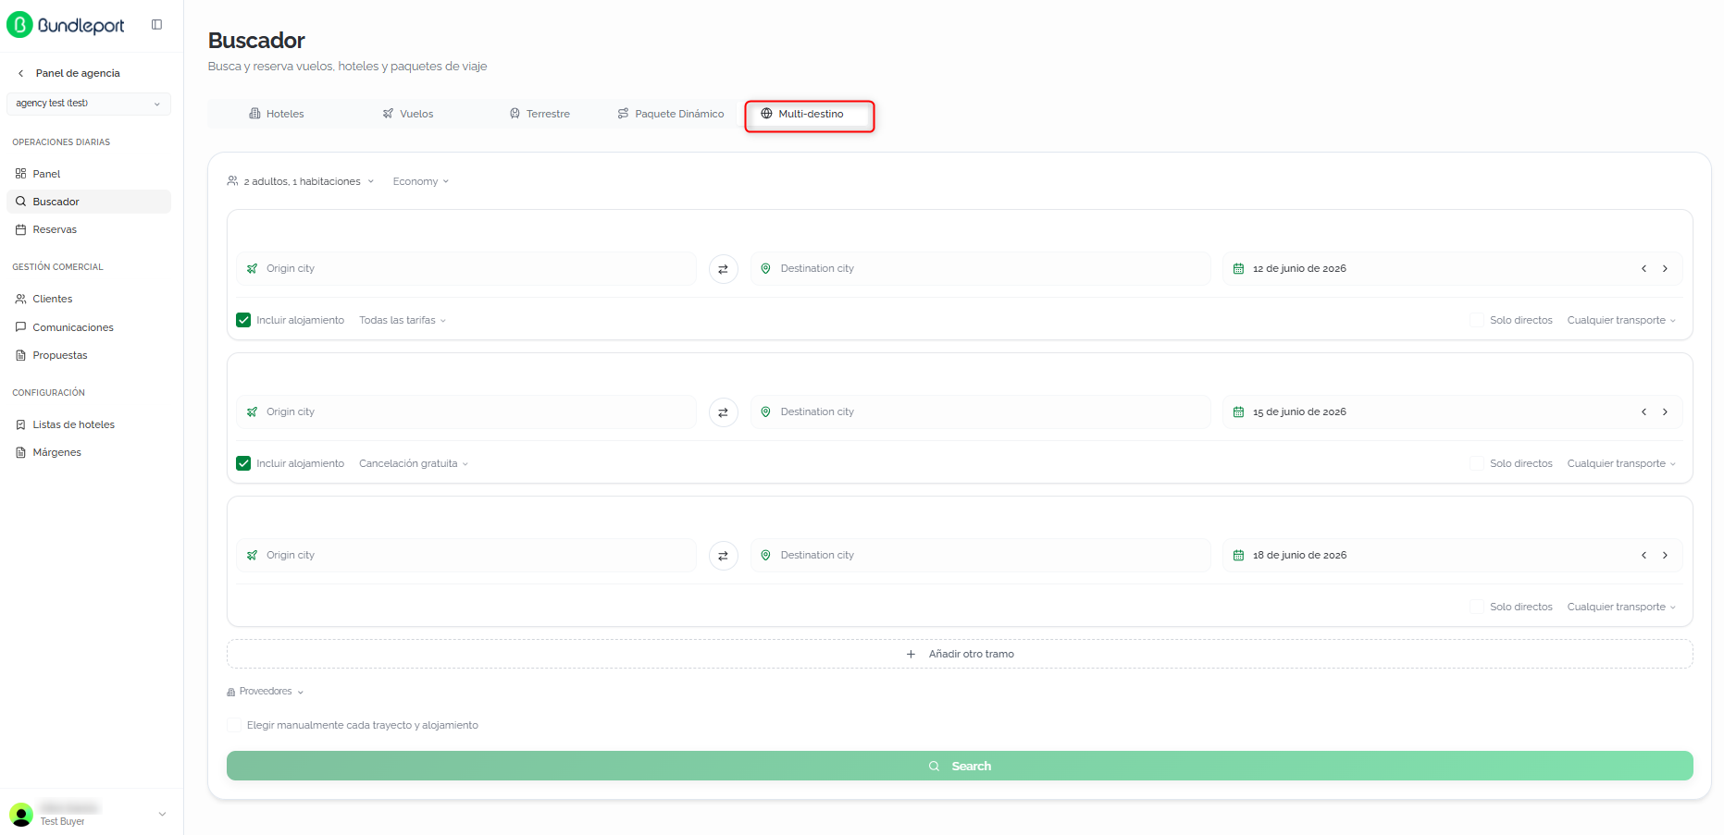This screenshot has height=835, width=1724.
Task: Click Destination city field of first leg
Action: (980, 268)
